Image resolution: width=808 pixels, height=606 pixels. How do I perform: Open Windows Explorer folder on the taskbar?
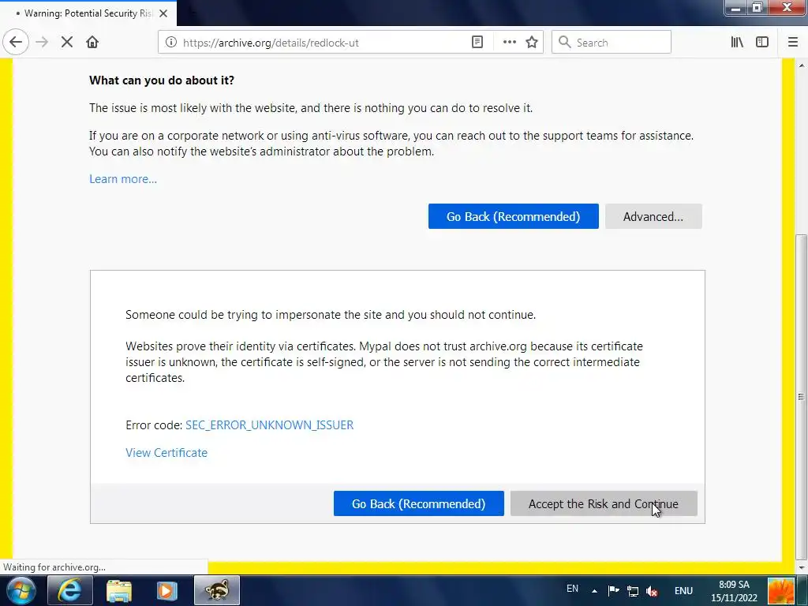click(x=118, y=590)
